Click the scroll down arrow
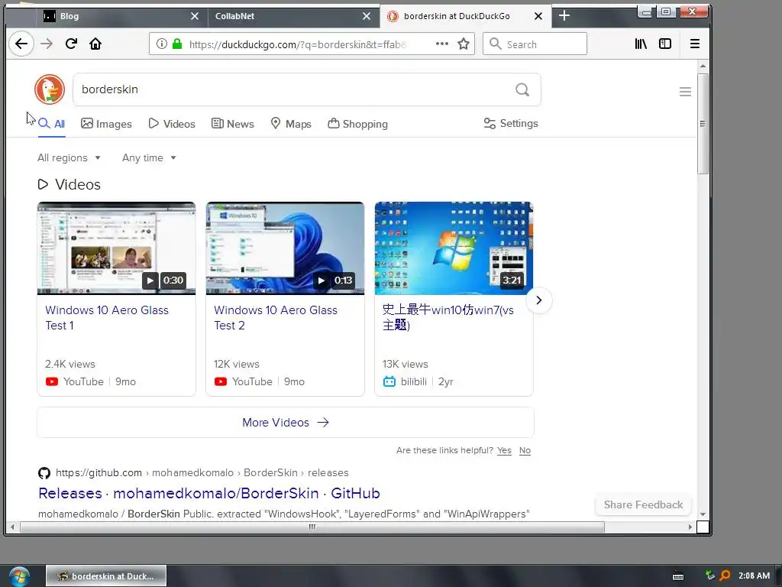The height and width of the screenshot is (587, 782). point(703,514)
